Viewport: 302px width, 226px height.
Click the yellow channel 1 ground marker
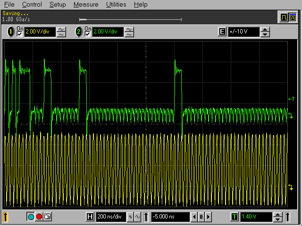pos(291,187)
